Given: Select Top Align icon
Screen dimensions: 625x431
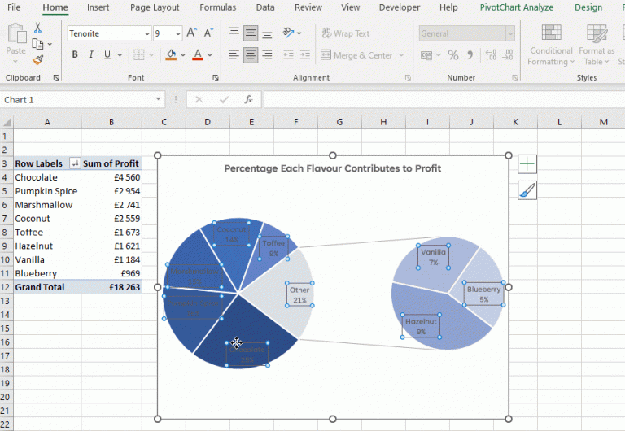Looking at the screenshot, I should (234, 33).
